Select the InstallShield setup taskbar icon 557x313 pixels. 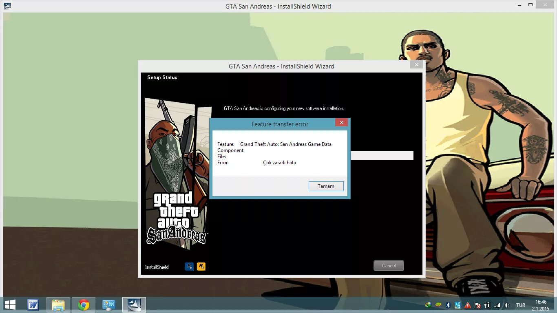(134, 304)
